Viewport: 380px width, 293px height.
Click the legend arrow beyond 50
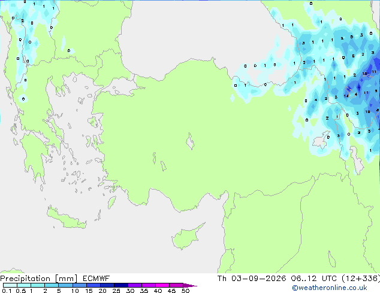(x=190, y=285)
